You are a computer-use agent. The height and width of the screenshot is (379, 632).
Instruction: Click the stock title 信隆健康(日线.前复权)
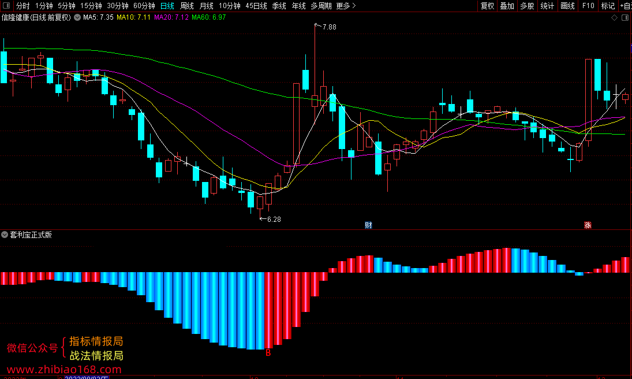(x=36, y=17)
